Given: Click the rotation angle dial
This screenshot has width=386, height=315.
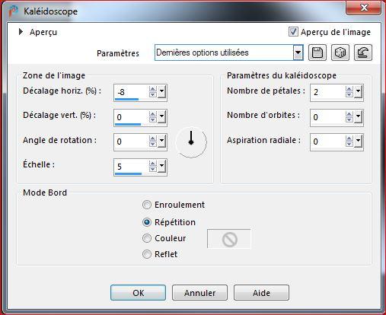Looking at the screenshot, I should (x=191, y=142).
